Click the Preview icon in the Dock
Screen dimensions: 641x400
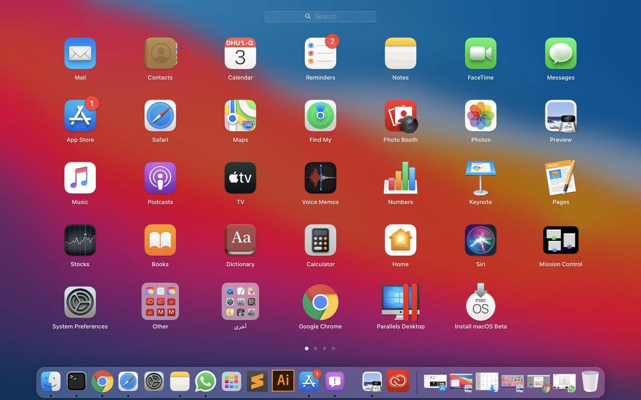[x=372, y=381]
